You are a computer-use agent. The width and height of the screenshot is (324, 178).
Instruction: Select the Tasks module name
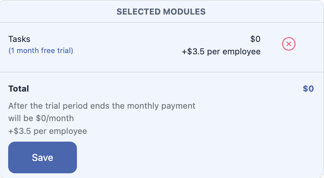click(19, 39)
